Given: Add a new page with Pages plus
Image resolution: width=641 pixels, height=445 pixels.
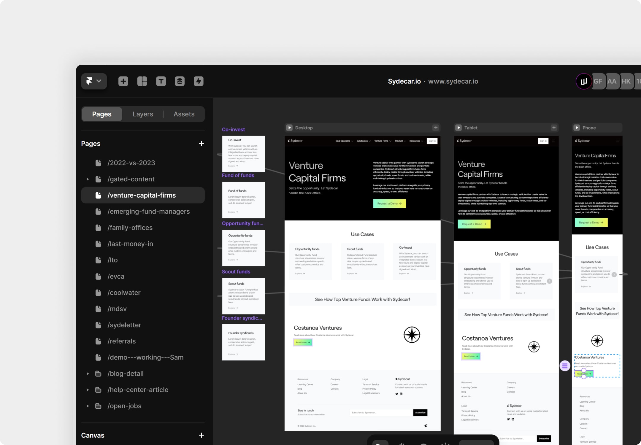Looking at the screenshot, I should pyautogui.click(x=201, y=144).
